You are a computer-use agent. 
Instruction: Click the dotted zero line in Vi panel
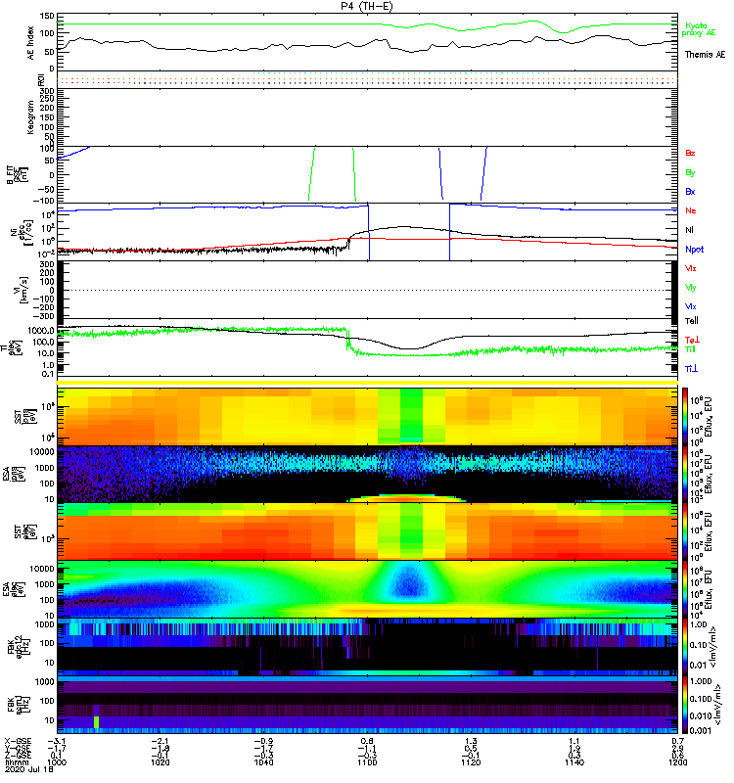click(367, 290)
